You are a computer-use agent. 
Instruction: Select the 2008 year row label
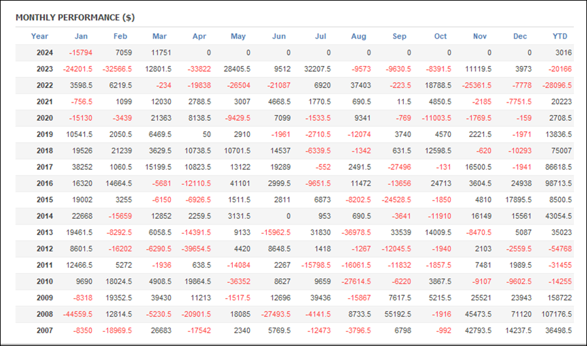44,314
